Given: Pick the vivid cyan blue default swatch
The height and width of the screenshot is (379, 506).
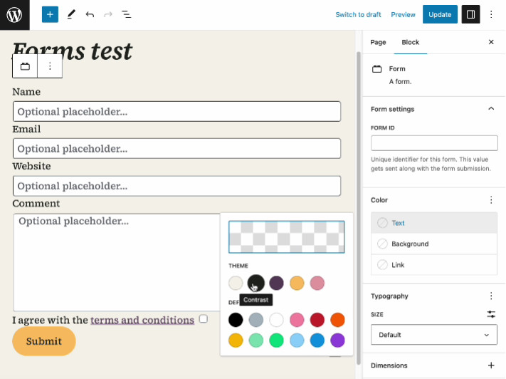Looking at the screenshot, I should coord(317,341).
